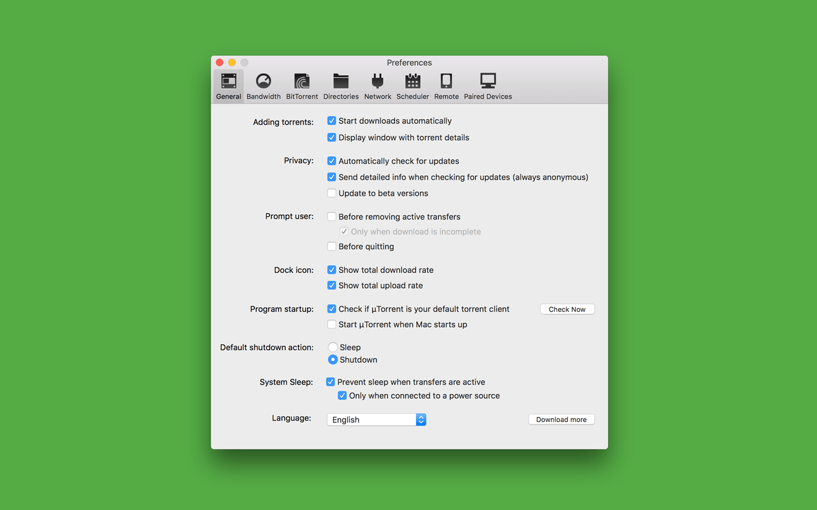The height and width of the screenshot is (510, 817).
Task: Open the General preferences pane
Action: 229,86
